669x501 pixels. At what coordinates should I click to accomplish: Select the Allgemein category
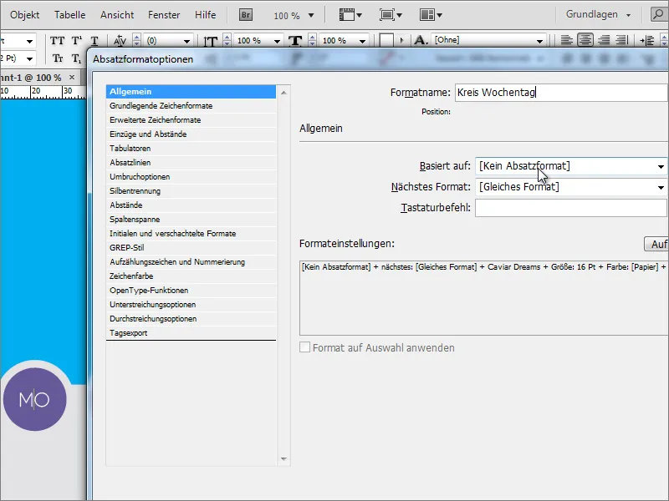click(192, 92)
